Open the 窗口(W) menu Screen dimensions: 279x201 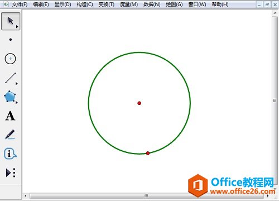point(198,4)
